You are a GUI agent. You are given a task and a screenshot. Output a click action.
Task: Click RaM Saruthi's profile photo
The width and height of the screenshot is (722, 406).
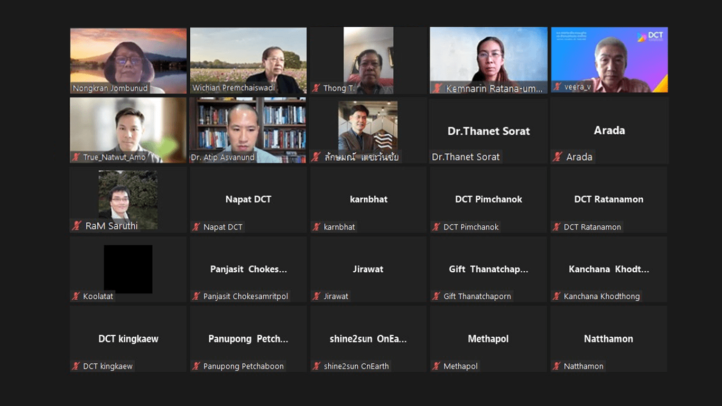tap(128, 200)
